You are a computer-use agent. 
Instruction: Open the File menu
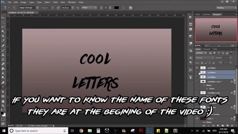[x=9, y=2]
